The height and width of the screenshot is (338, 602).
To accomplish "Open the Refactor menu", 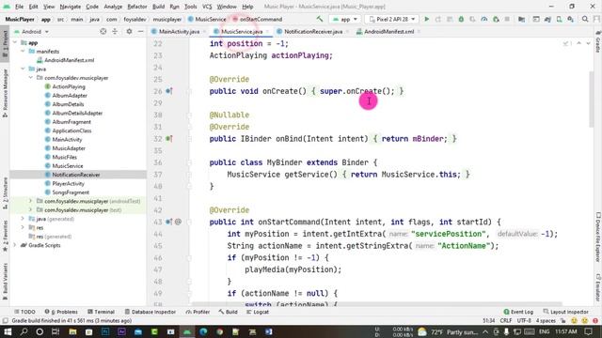I will point(137,7).
